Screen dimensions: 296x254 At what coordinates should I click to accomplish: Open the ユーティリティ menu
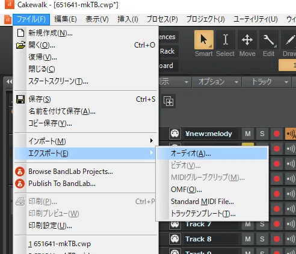click(256, 19)
